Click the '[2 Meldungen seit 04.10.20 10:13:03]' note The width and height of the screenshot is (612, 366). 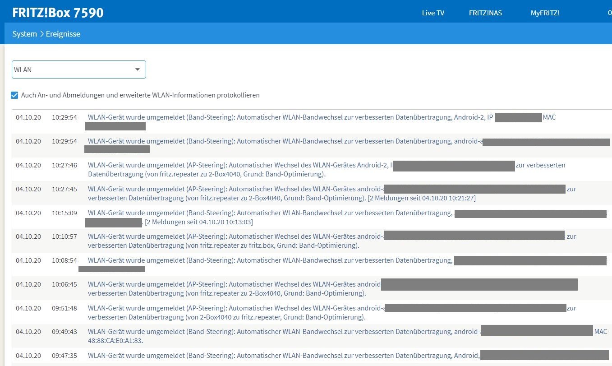pyautogui.click(x=199, y=222)
